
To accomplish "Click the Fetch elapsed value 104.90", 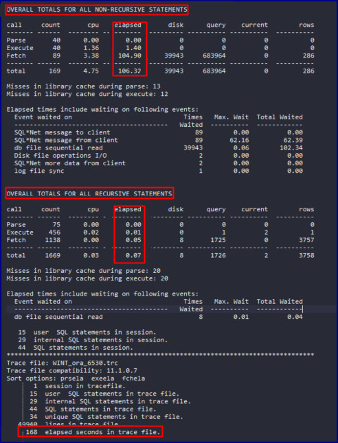I will pos(130,56).
